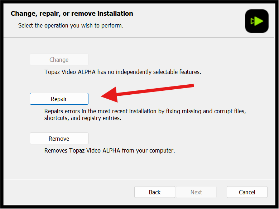Viewport: 279px width, 209px height.
Task: Go Back to the previous step
Action: (x=154, y=192)
